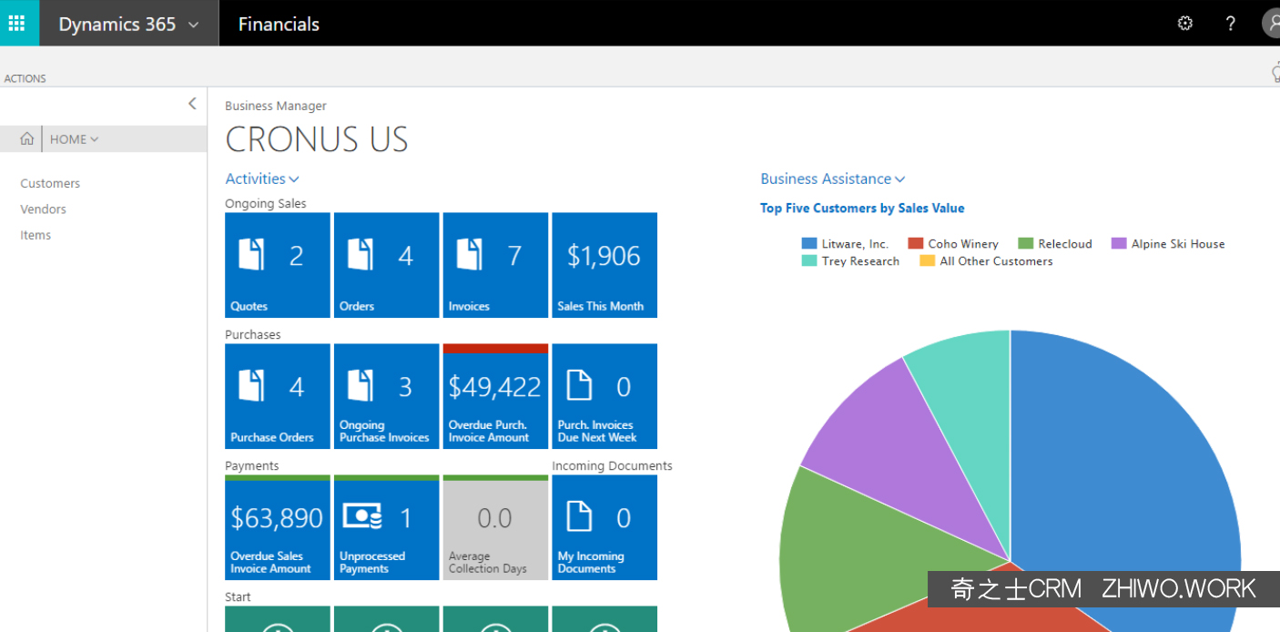
Task: Collapse the left navigation pane with the chevron
Action: [192, 104]
